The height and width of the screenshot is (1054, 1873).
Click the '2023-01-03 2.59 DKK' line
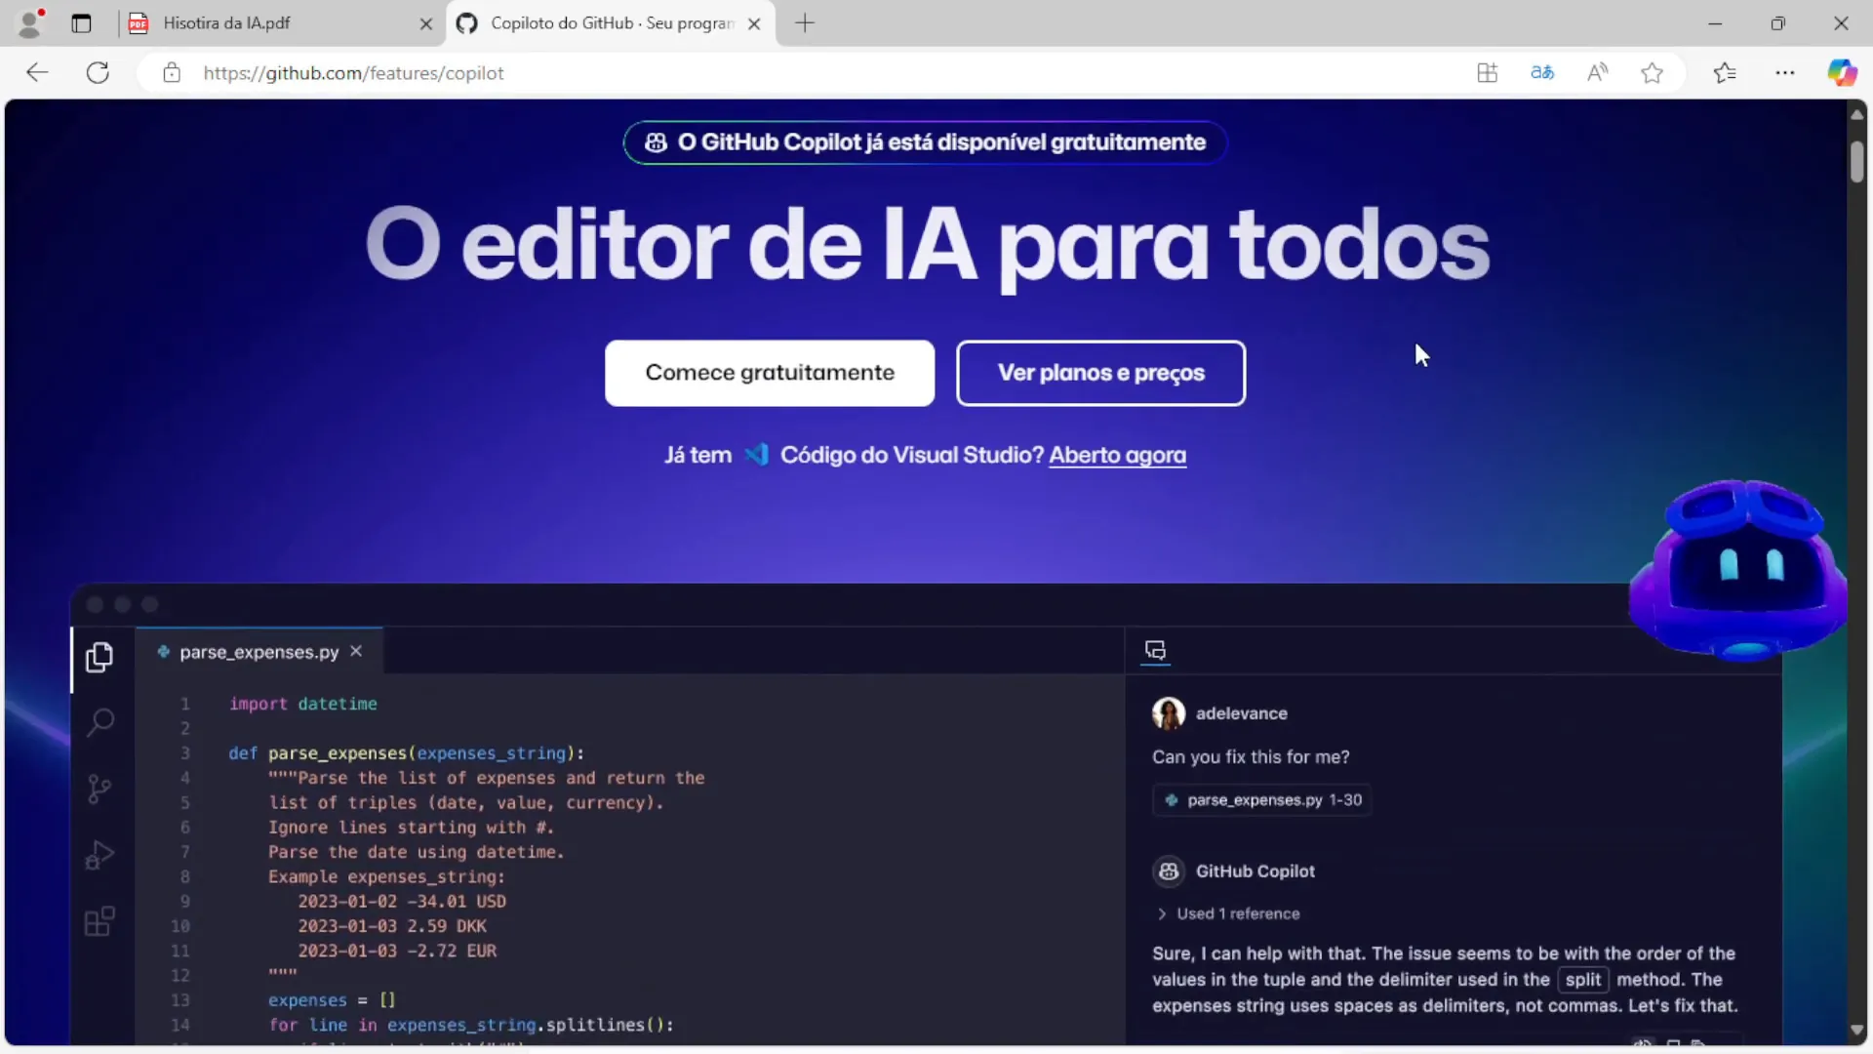392,926
